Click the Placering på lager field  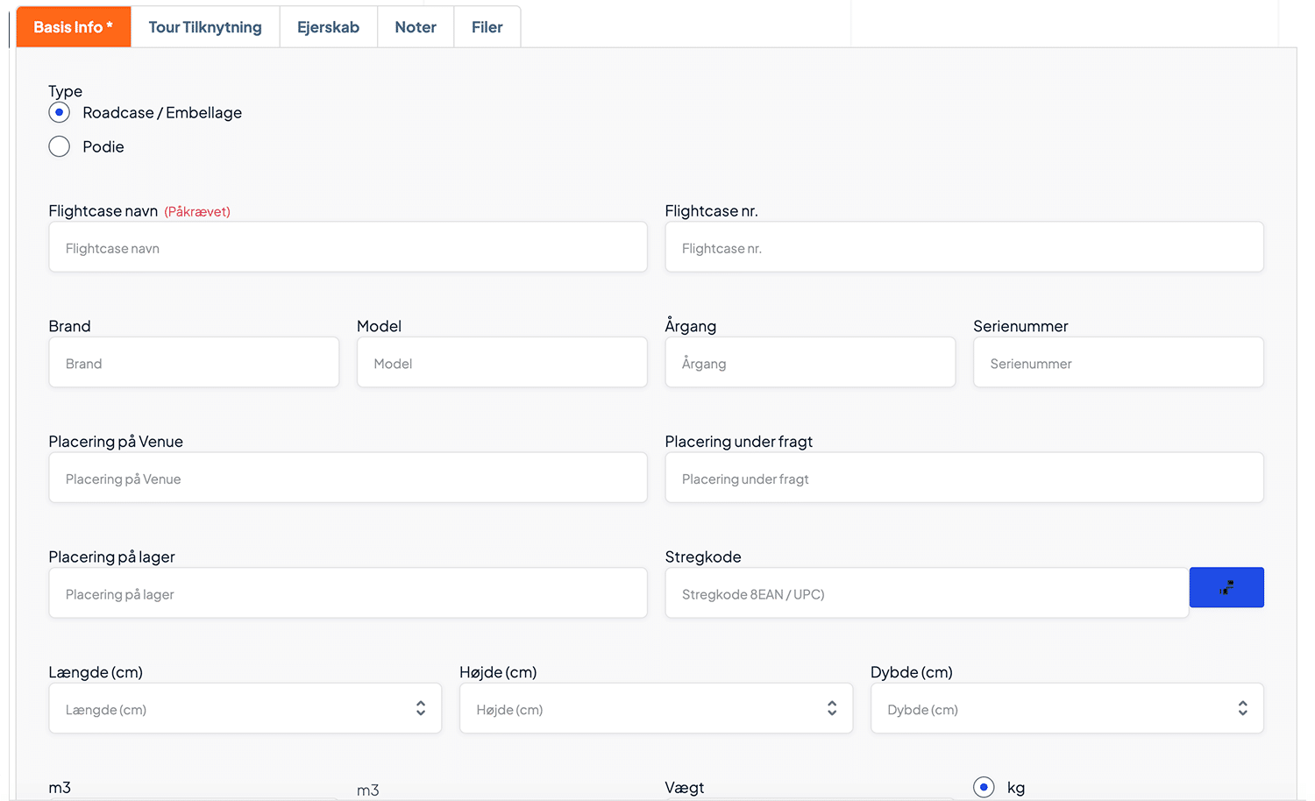point(347,594)
